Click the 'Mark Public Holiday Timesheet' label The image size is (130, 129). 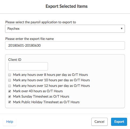point(46,102)
